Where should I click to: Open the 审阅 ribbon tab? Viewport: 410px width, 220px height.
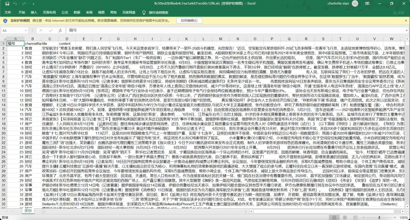click(89, 12)
